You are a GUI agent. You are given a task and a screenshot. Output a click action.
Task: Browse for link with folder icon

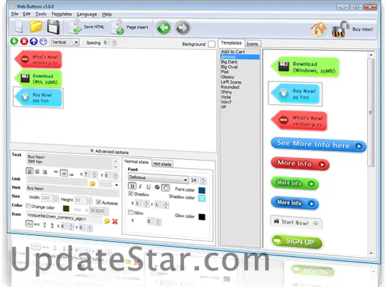tap(93, 183)
